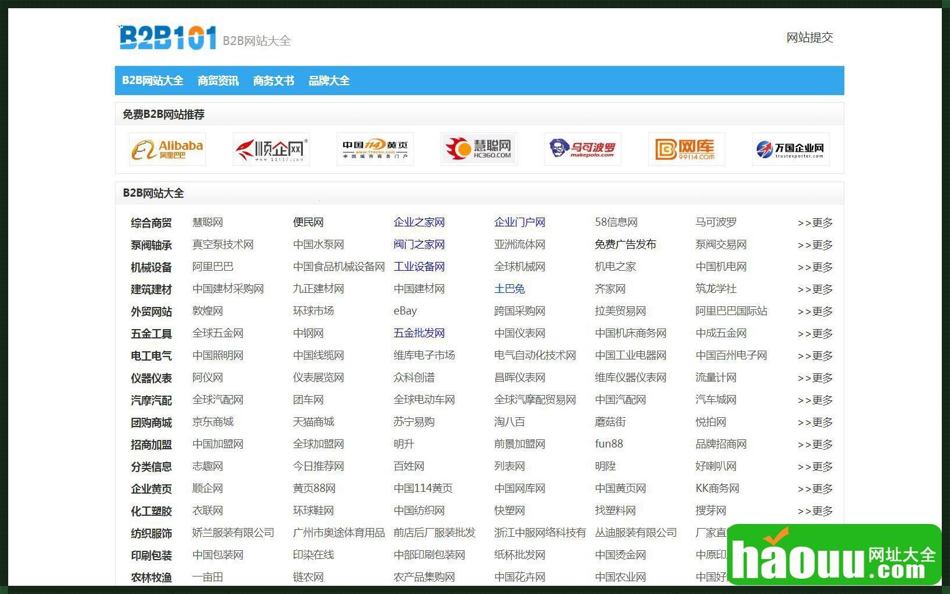Open the 京东商城 link
Viewport: 950px width, 594px height.
(213, 422)
